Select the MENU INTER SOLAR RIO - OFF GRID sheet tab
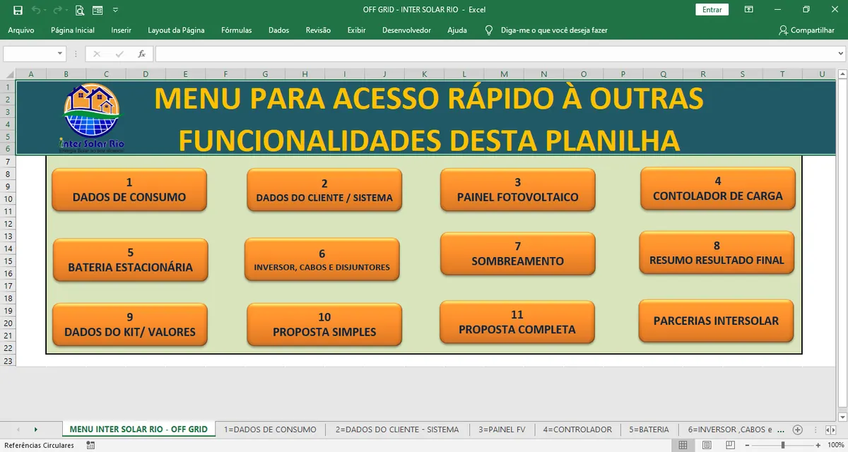Image resolution: width=848 pixels, height=452 pixels. 139,429
